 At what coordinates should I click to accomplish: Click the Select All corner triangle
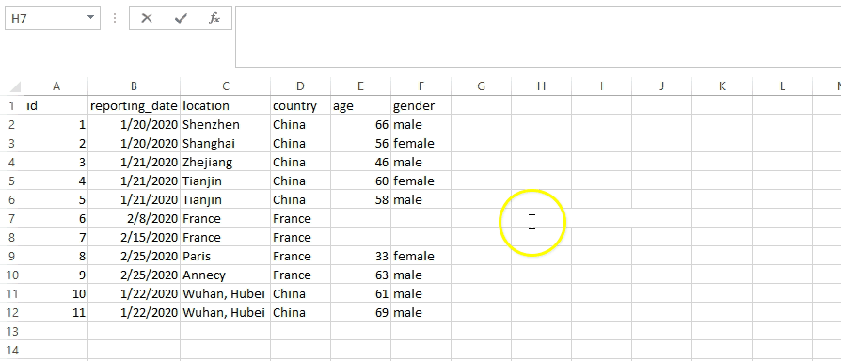[x=15, y=86]
